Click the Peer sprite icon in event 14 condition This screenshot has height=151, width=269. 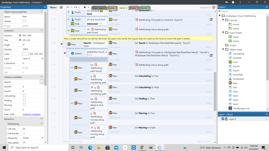pyautogui.click(x=69, y=44)
